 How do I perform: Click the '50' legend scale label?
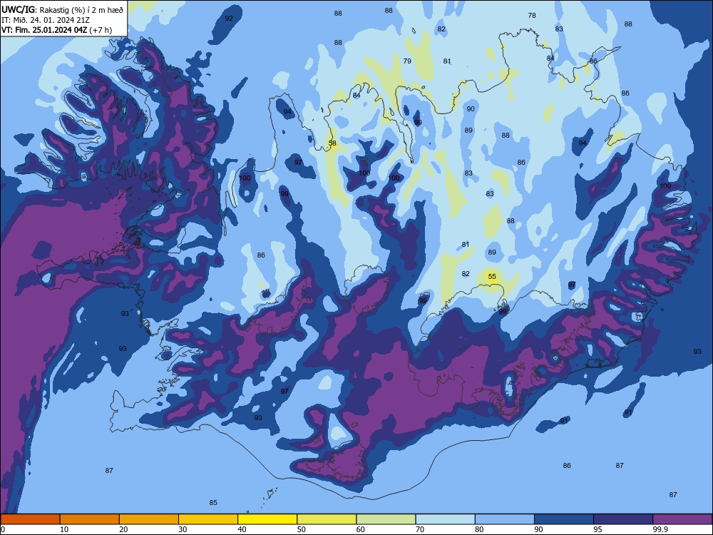tap(302, 529)
